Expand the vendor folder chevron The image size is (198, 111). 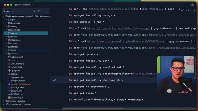click(6, 54)
